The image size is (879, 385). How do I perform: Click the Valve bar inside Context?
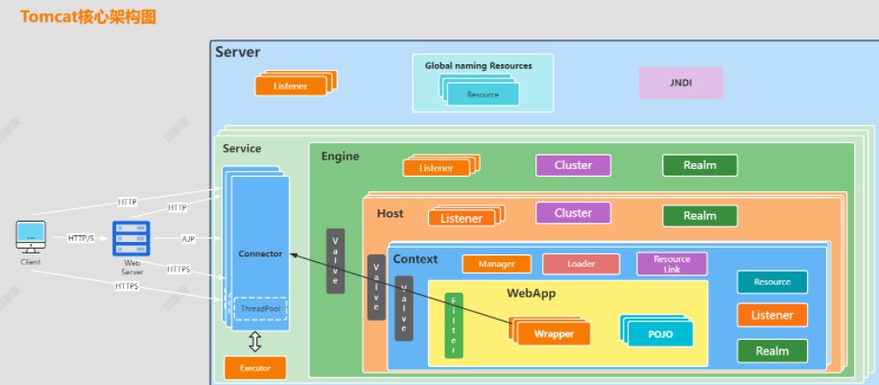click(404, 308)
